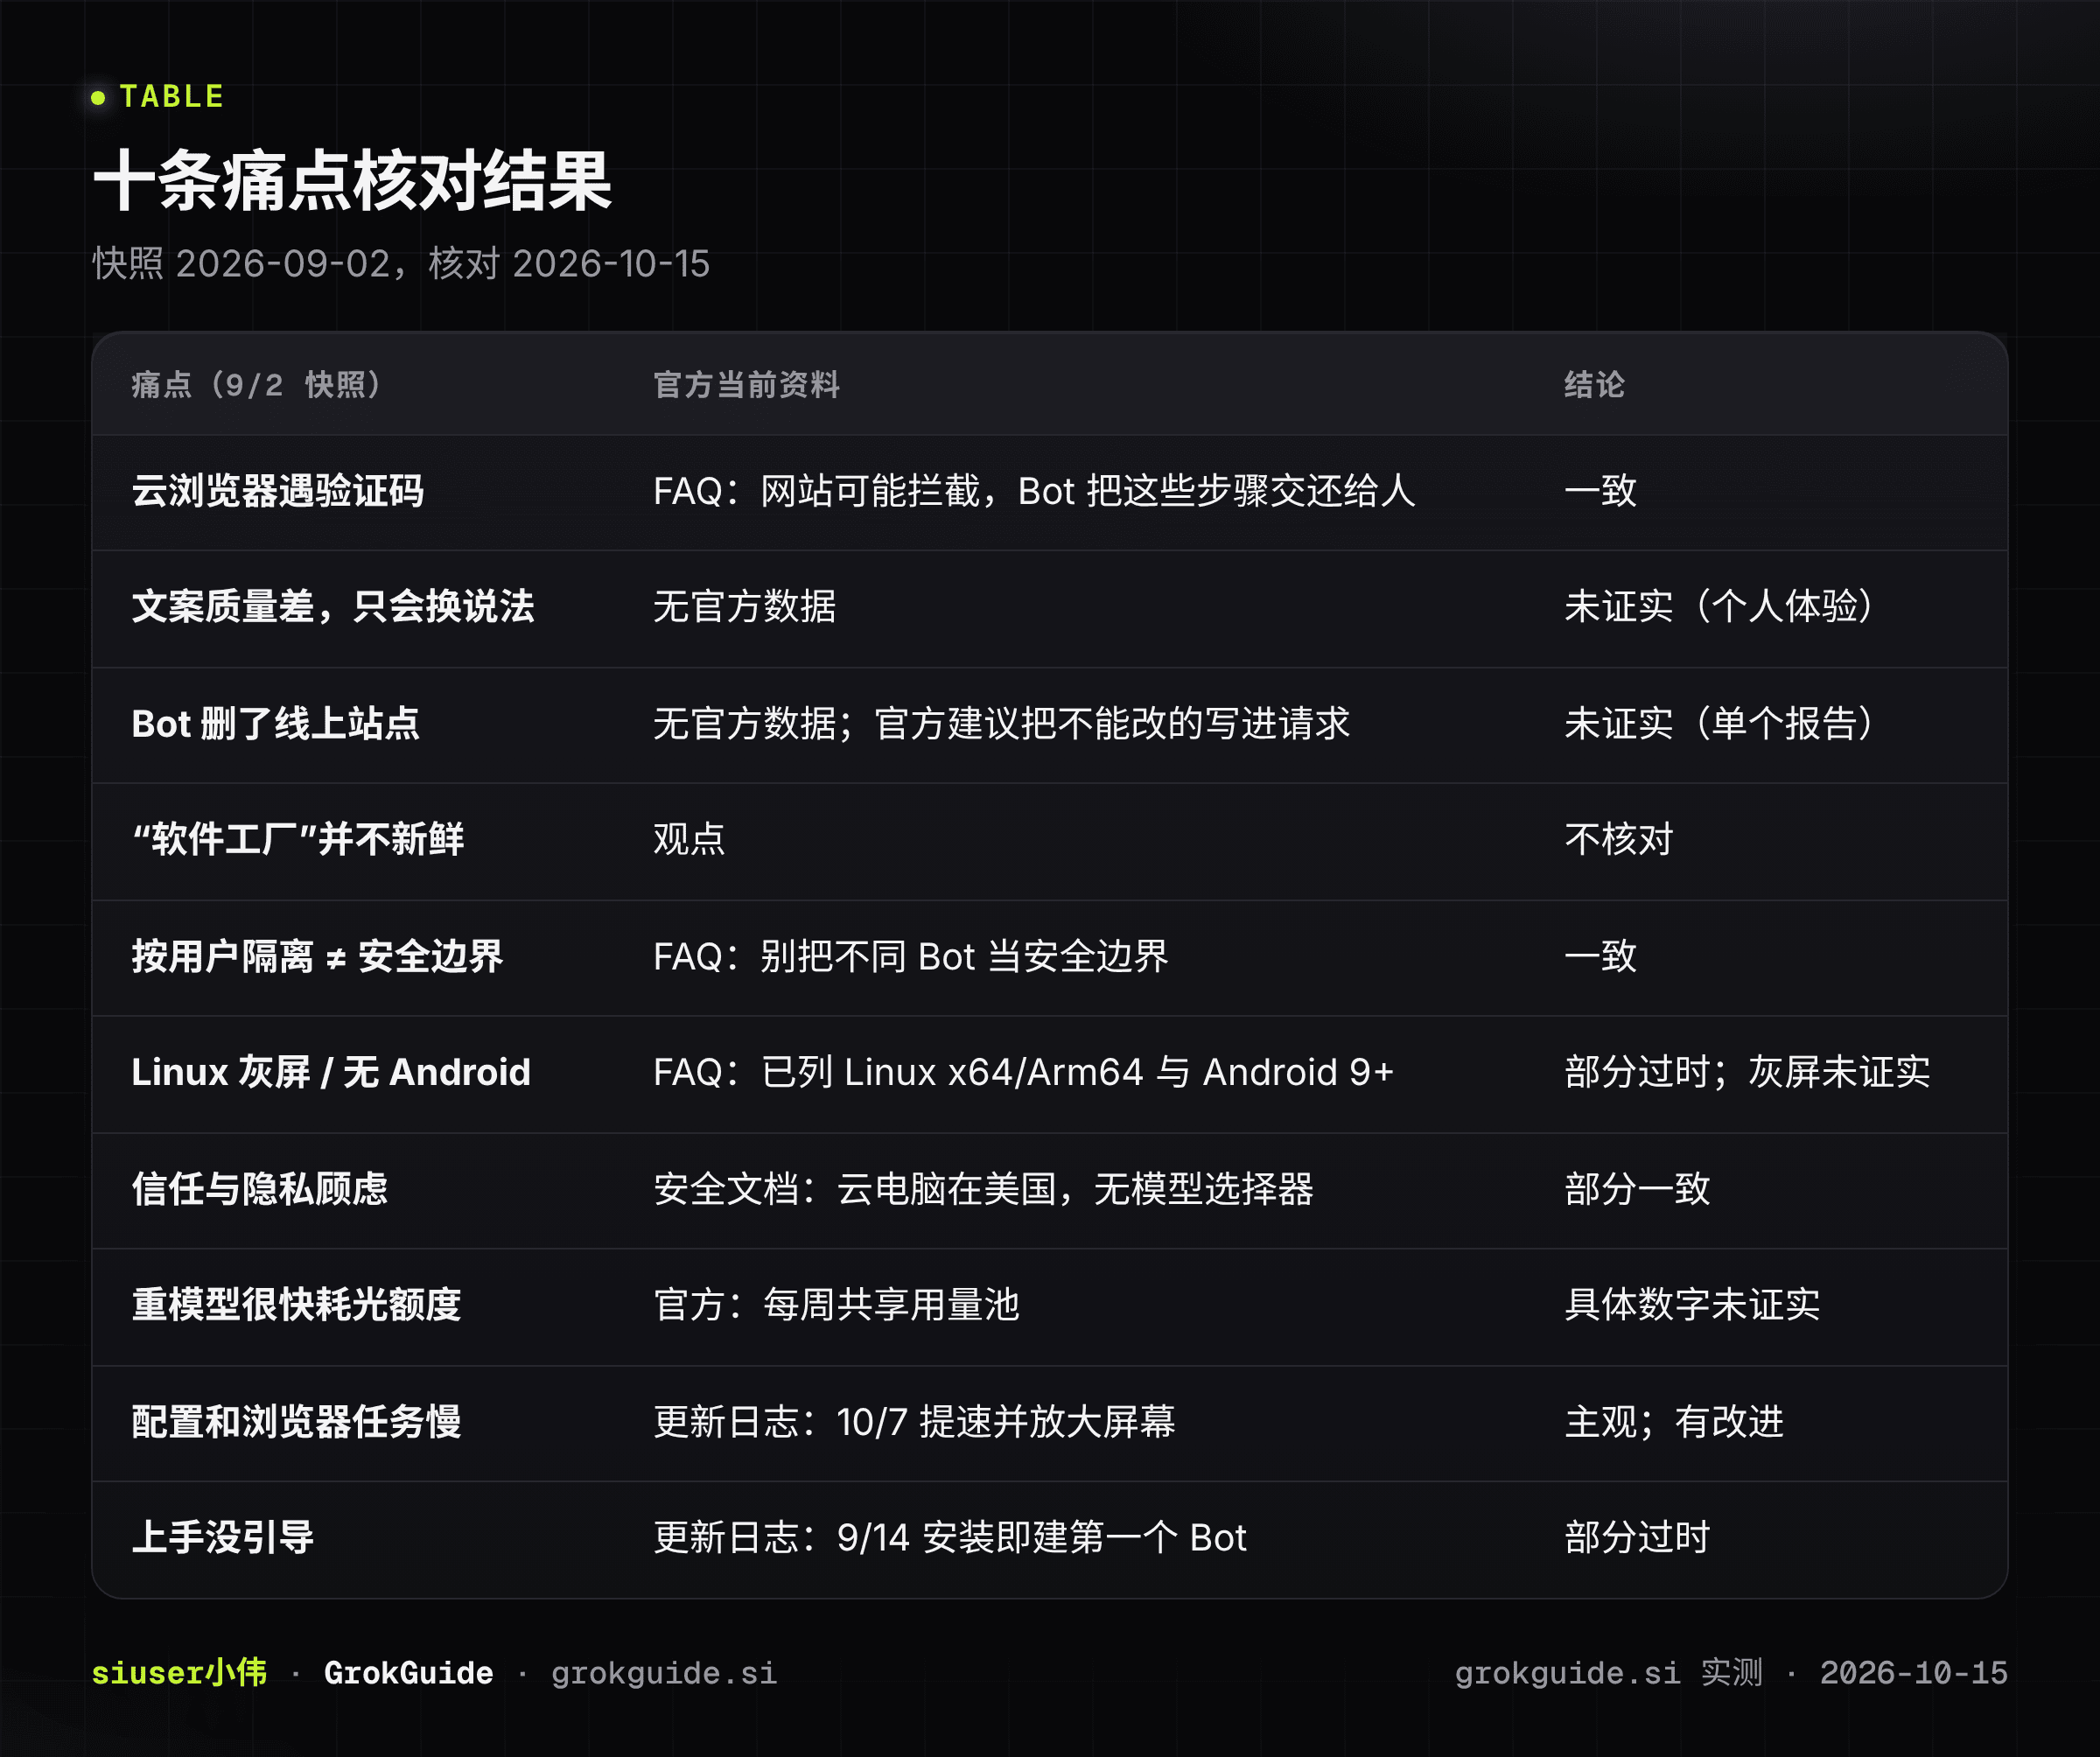
Task: Click the conclusion 具体数字未证实
Action: tap(1692, 1304)
